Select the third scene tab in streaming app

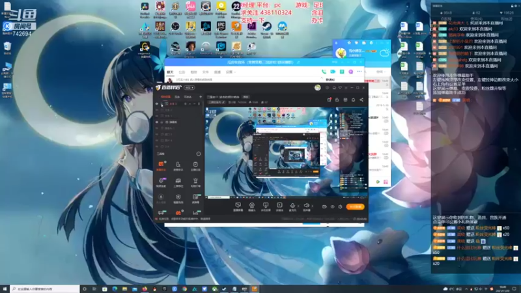188,97
